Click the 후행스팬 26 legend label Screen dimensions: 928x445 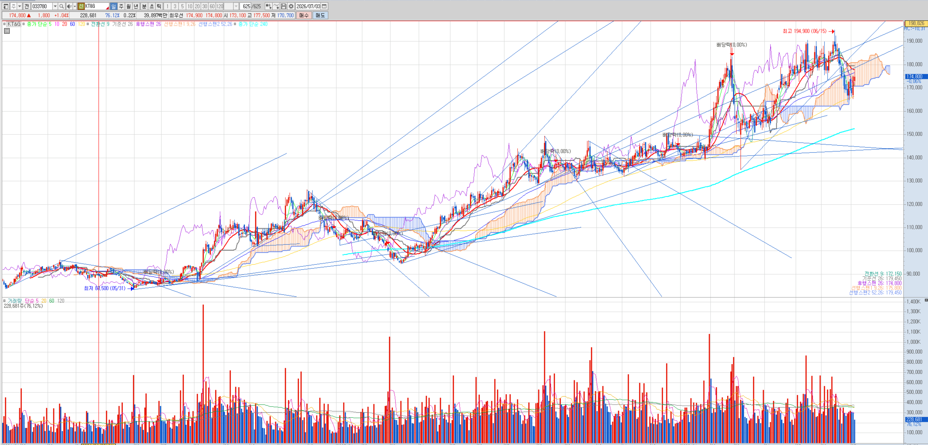pos(148,24)
